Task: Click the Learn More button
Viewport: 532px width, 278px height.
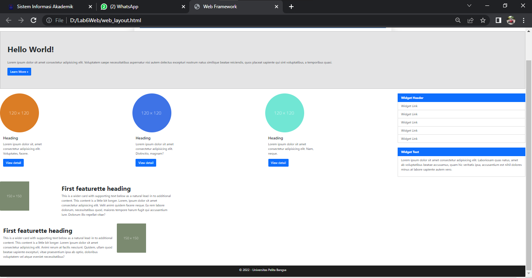Action: pyautogui.click(x=19, y=72)
